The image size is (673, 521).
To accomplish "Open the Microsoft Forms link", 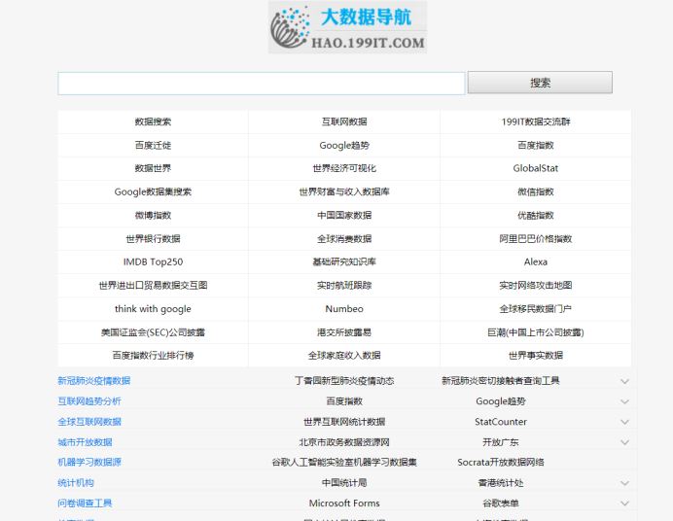I will click(x=344, y=503).
